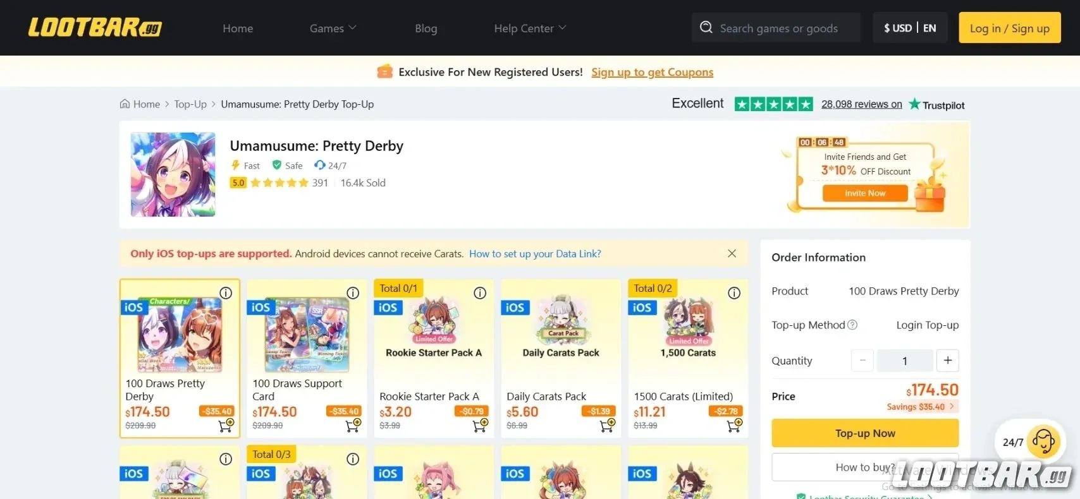Open the Help Center dropdown
The height and width of the screenshot is (499, 1080).
(x=529, y=28)
